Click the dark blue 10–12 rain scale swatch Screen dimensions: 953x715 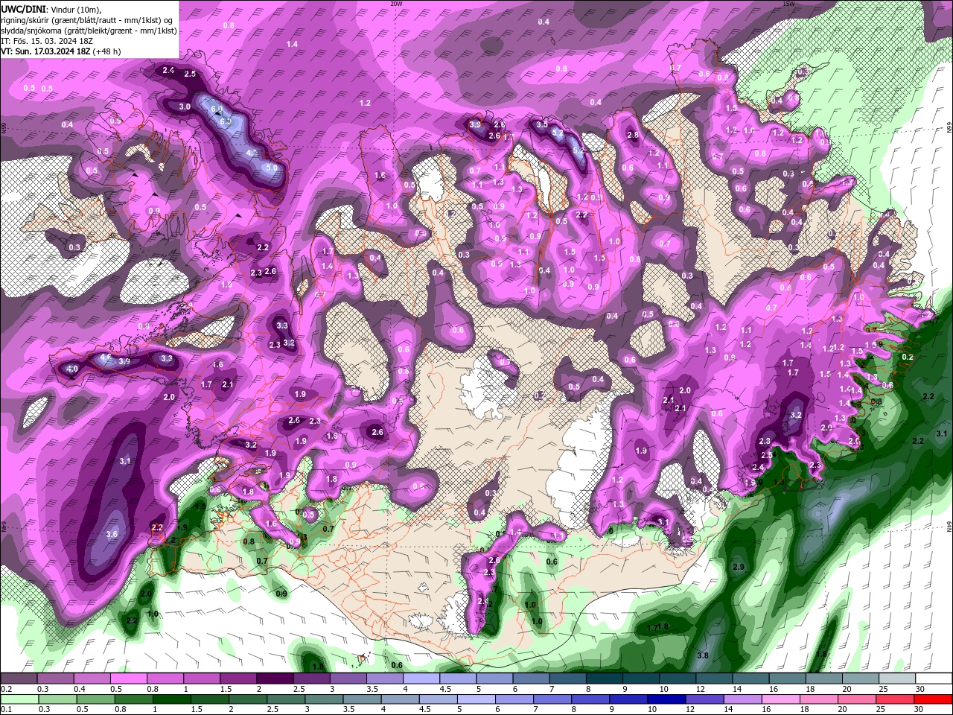666,699
